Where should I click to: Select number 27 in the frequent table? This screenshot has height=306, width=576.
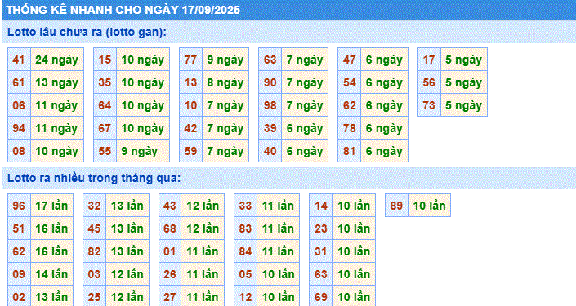(170, 295)
